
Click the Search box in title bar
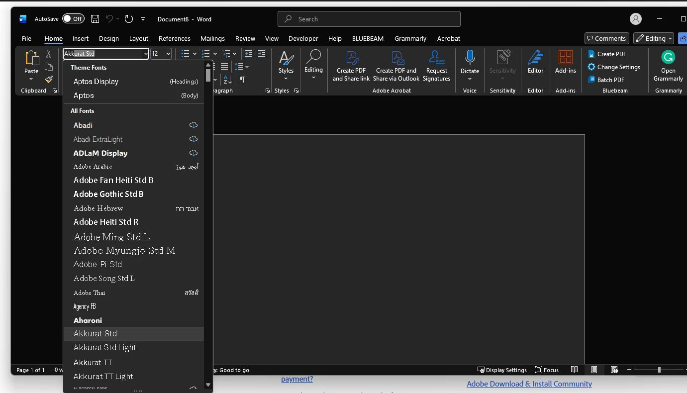369,19
